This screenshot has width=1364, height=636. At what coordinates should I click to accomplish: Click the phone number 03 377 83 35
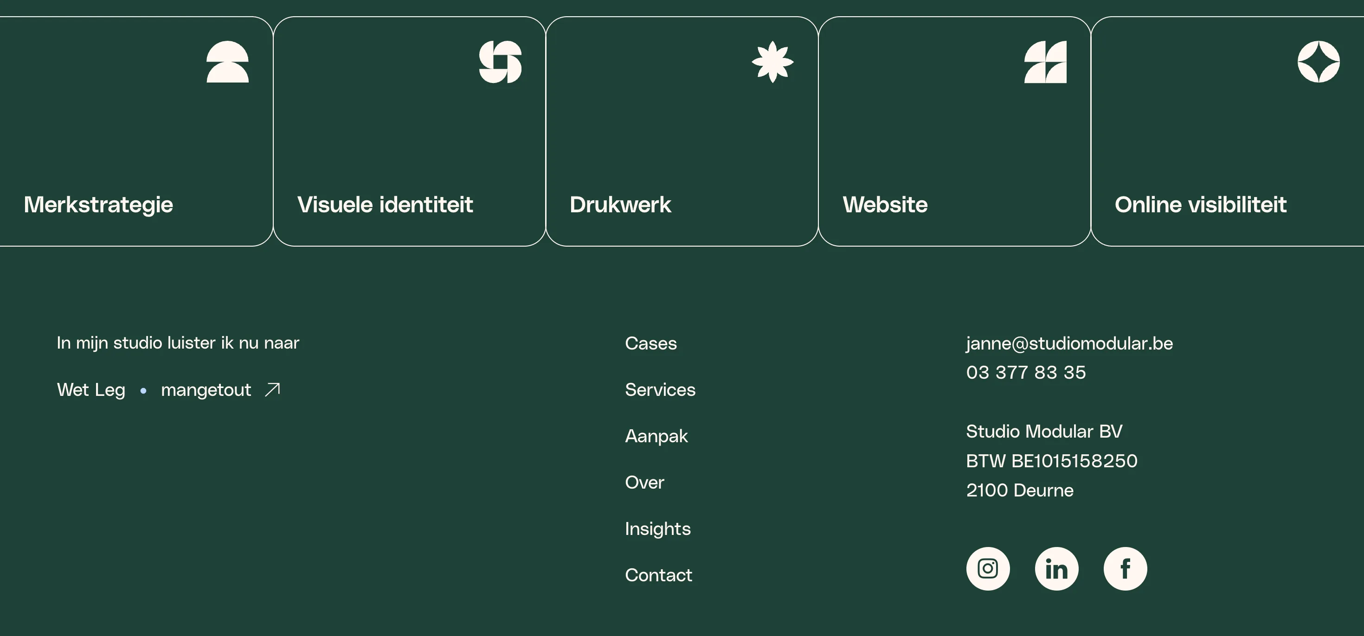pos(1026,373)
